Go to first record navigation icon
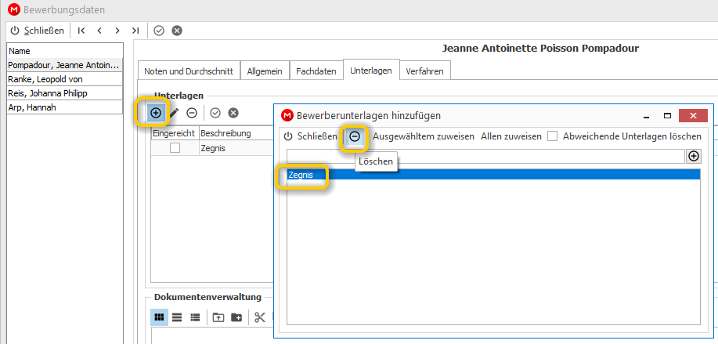This screenshot has width=718, height=344. (x=81, y=31)
